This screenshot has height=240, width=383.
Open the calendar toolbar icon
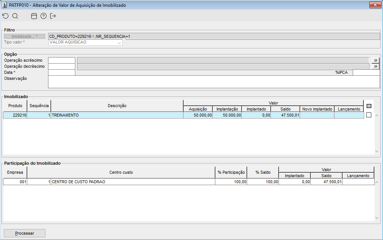[34, 16]
